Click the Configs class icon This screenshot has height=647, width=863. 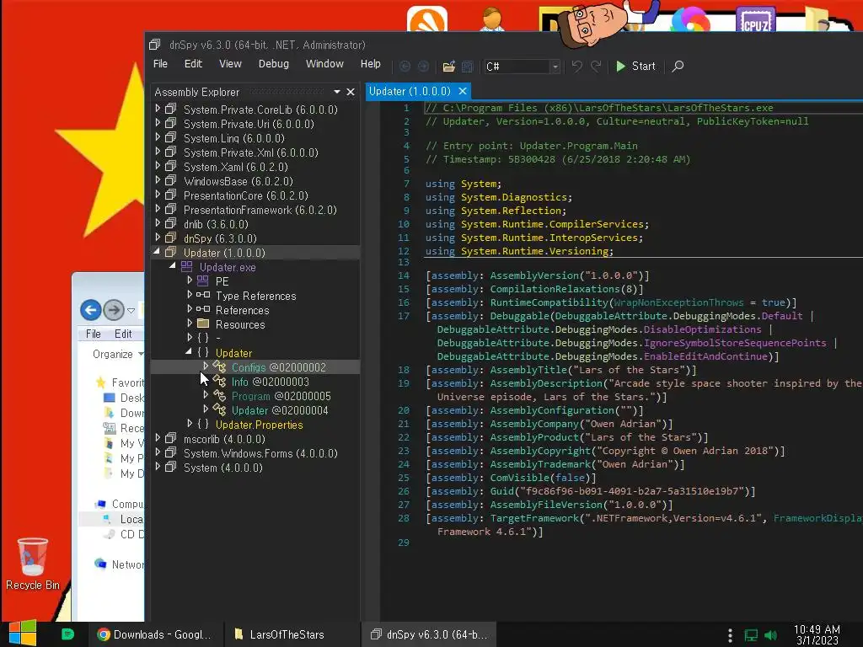tap(219, 367)
